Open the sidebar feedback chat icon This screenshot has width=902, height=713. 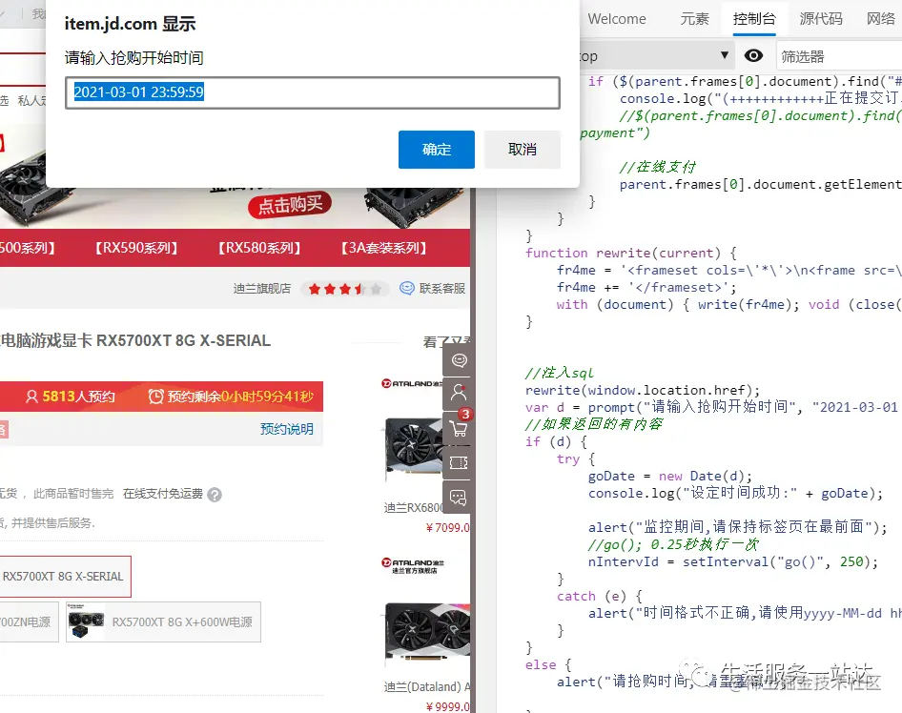tap(459, 498)
